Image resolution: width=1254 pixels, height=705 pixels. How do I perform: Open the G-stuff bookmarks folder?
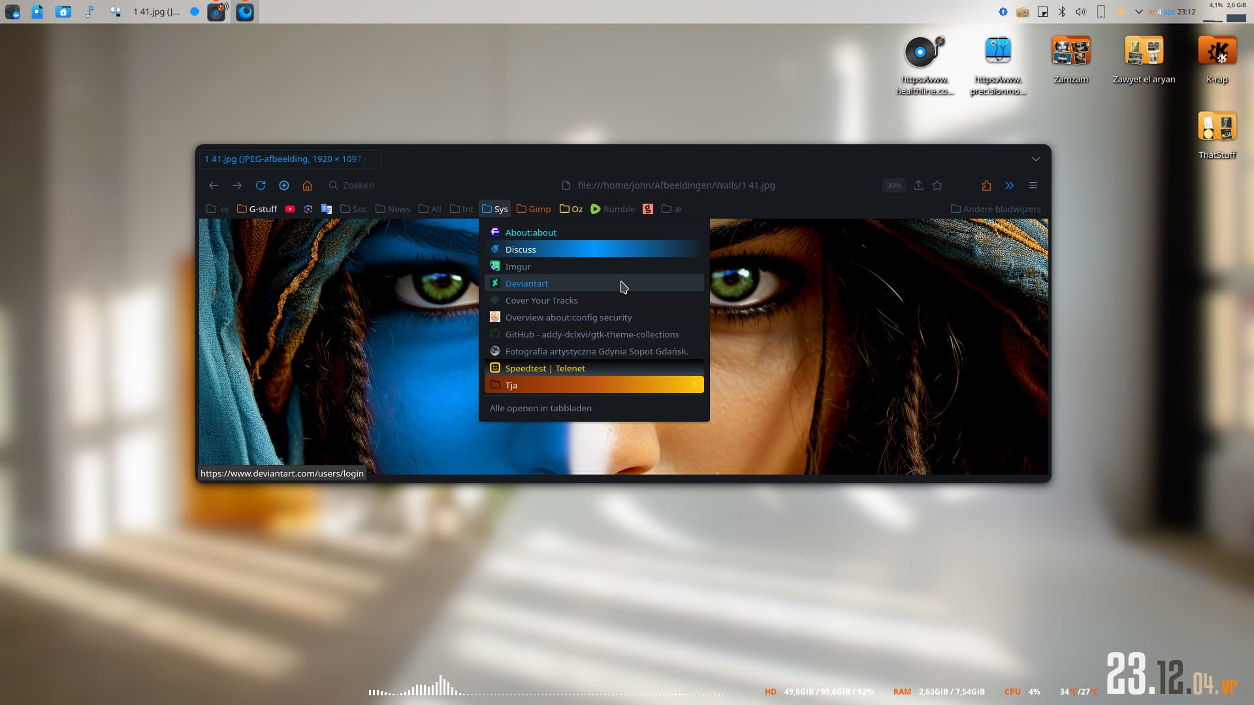coord(257,209)
